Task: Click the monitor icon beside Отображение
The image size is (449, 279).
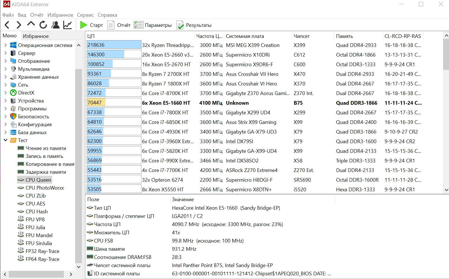Action: pyautogui.click(x=13, y=61)
